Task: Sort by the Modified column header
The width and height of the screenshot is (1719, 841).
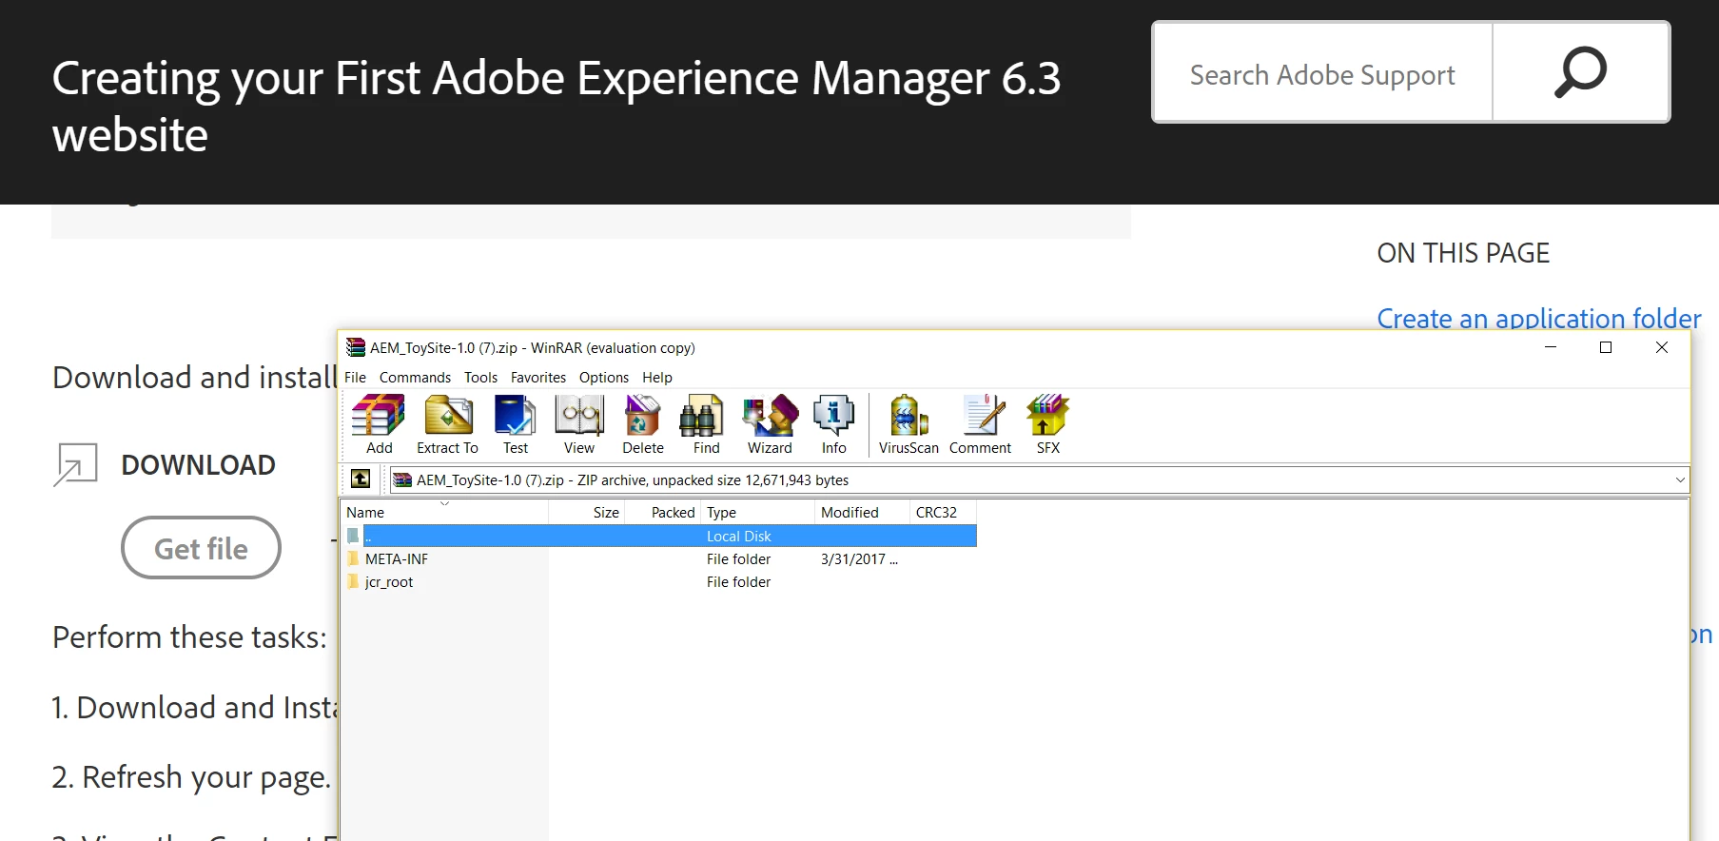Action: (863, 512)
